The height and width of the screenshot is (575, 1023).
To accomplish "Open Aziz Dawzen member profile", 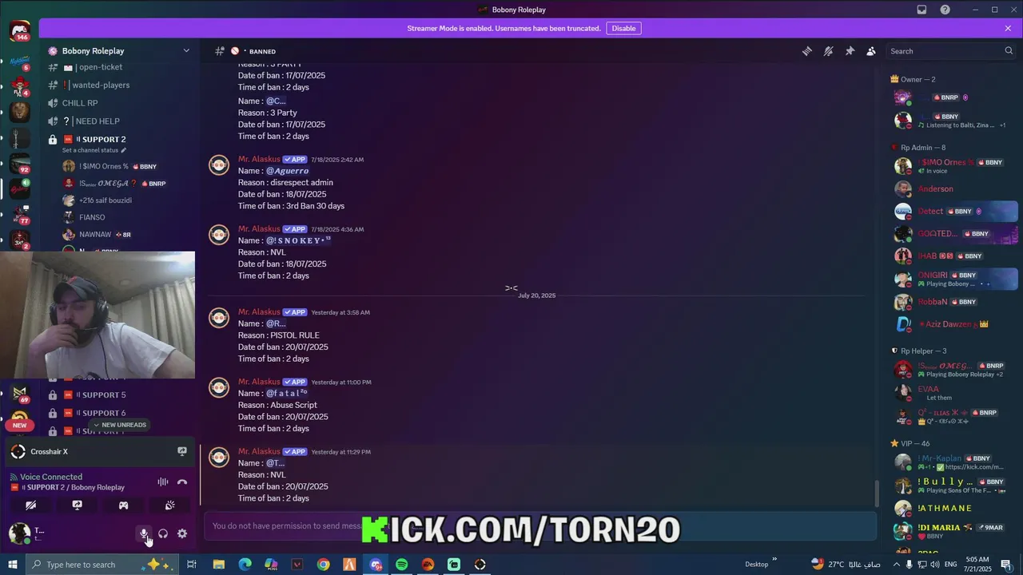I will [954, 324].
